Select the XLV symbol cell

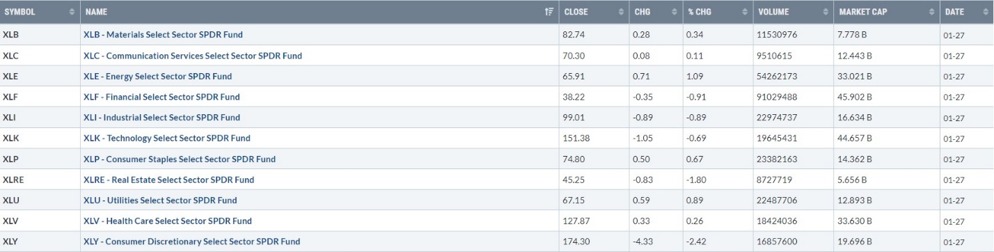click(40, 221)
